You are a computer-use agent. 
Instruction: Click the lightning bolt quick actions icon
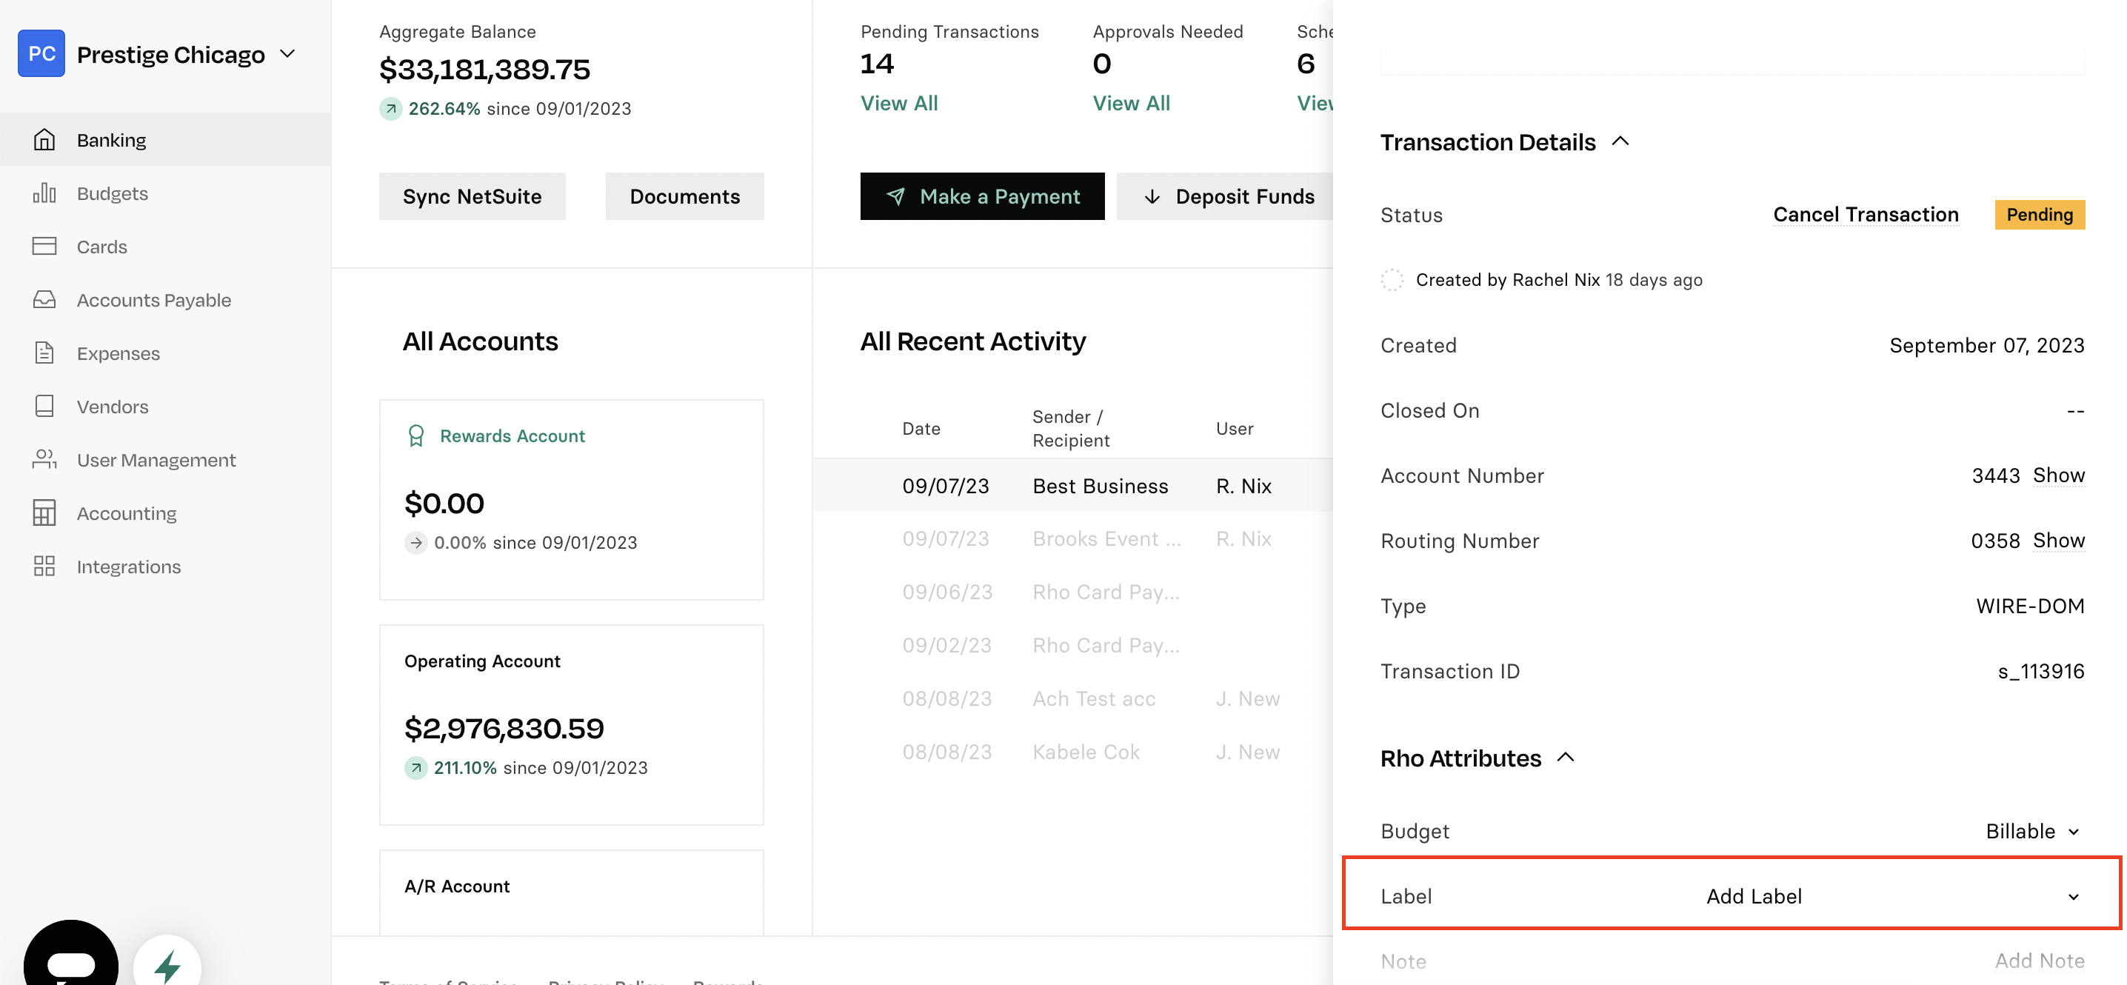coord(167,962)
